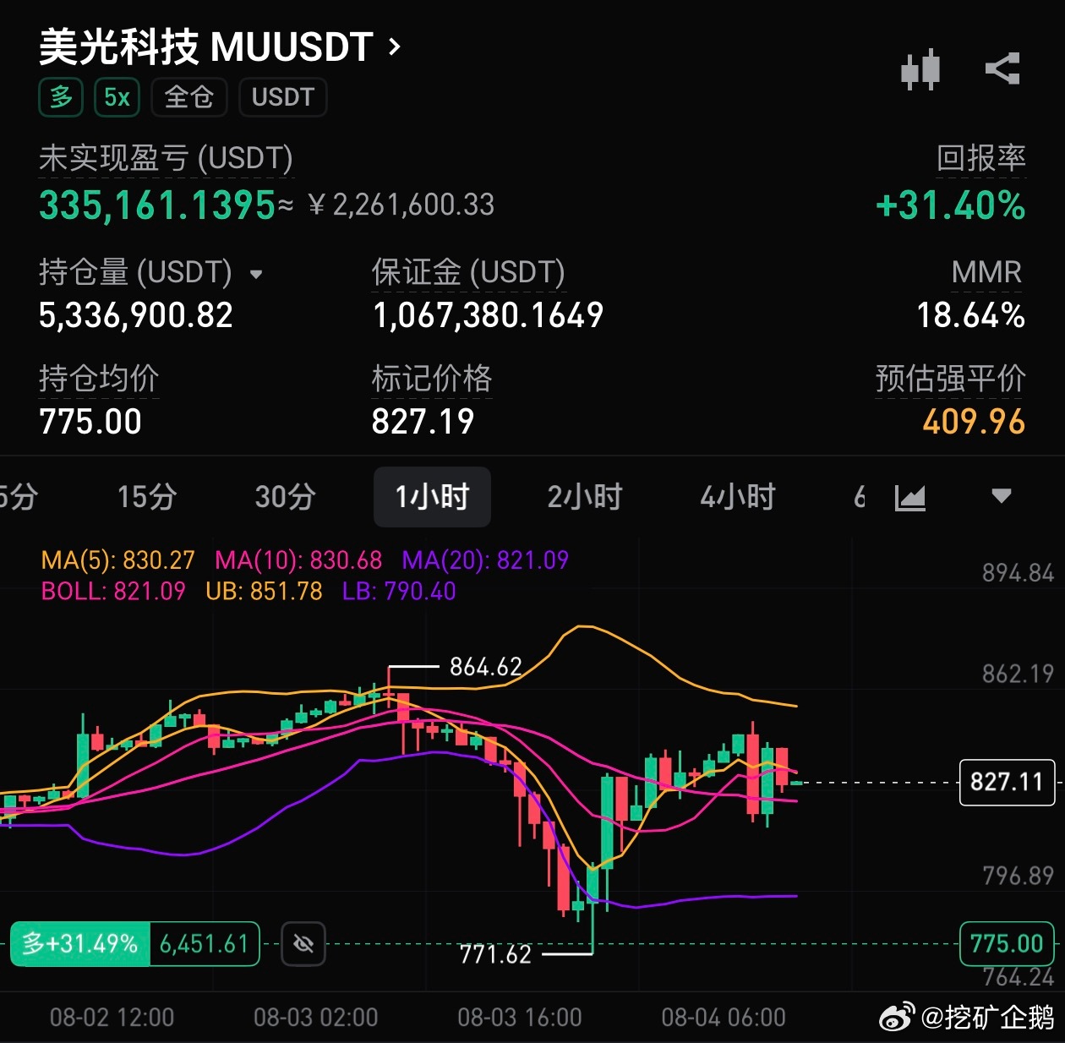Open the candlestick chart icon
1065x1043 pixels.
click(920, 69)
